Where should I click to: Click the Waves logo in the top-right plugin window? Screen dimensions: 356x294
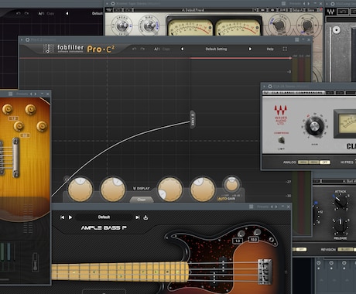[x=330, y=12]
